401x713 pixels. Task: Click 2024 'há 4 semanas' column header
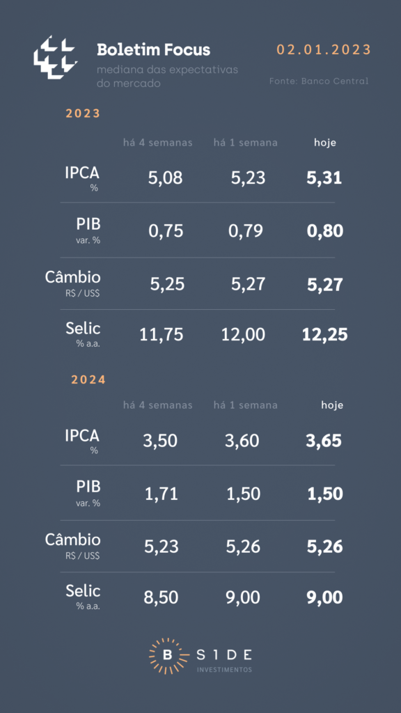pyautogui.click(x=158, y=405)
